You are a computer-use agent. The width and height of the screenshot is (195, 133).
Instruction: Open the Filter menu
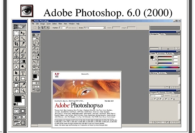coord(60,24)
